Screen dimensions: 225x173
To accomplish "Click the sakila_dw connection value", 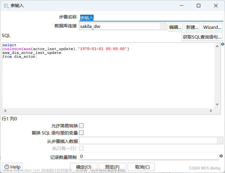I will [x=90, y=26].
